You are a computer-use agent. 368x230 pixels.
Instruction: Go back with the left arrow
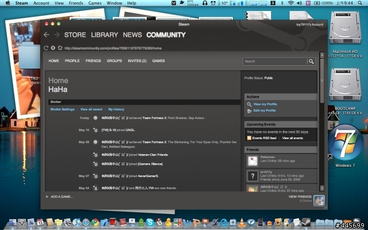click(x=46, y=34)
